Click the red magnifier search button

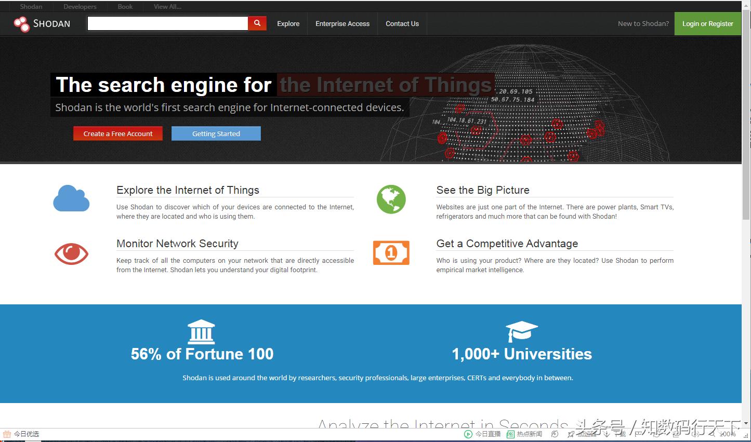point(257,23)
